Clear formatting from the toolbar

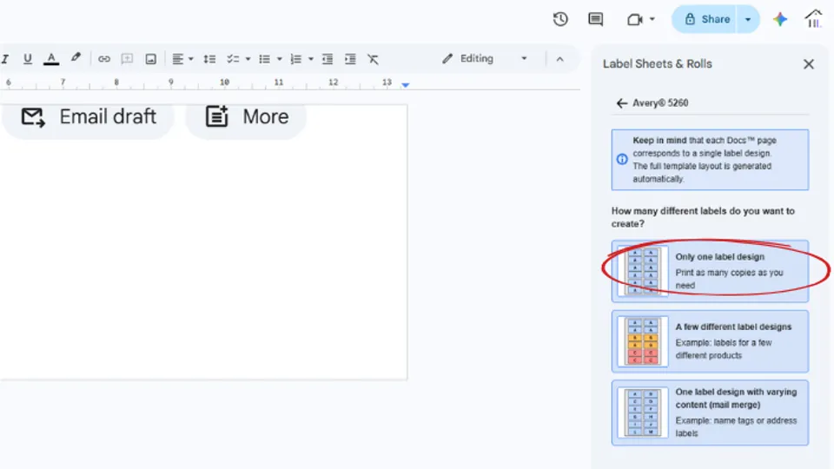click(373, 58)
